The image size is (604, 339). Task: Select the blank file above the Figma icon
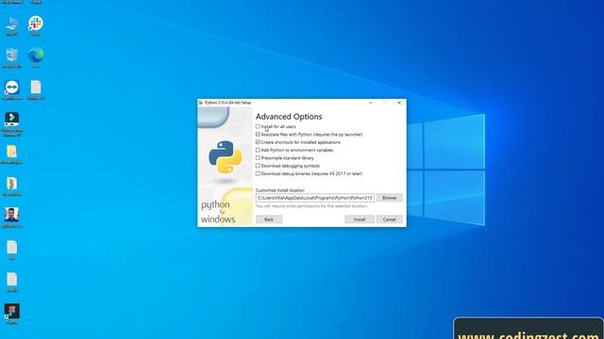coord(12,282)
